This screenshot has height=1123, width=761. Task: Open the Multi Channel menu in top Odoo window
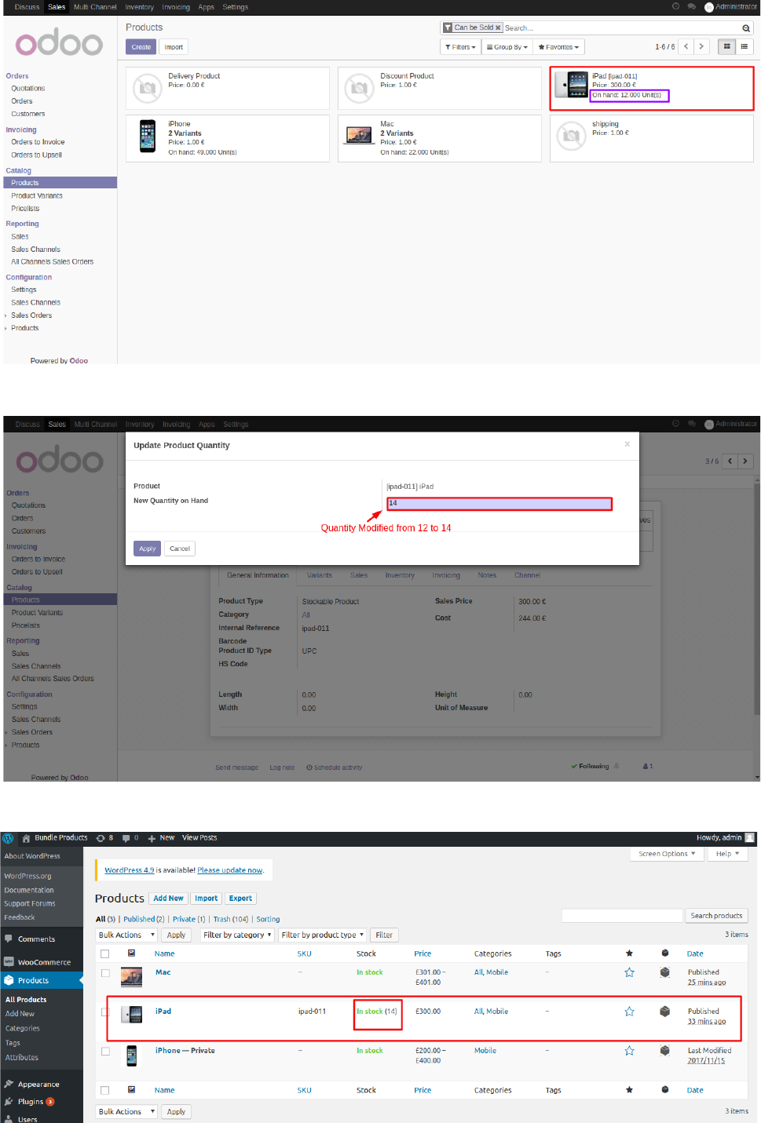[x=95, y=7]
